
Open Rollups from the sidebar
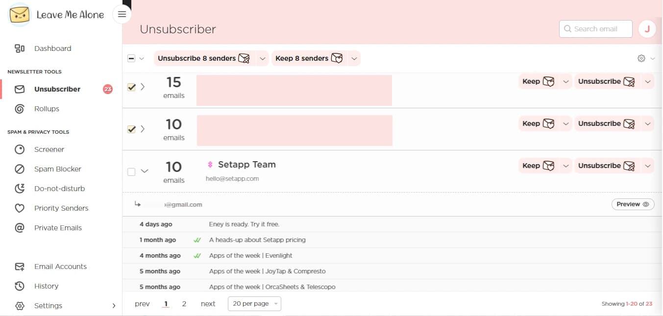coord(47,109)
